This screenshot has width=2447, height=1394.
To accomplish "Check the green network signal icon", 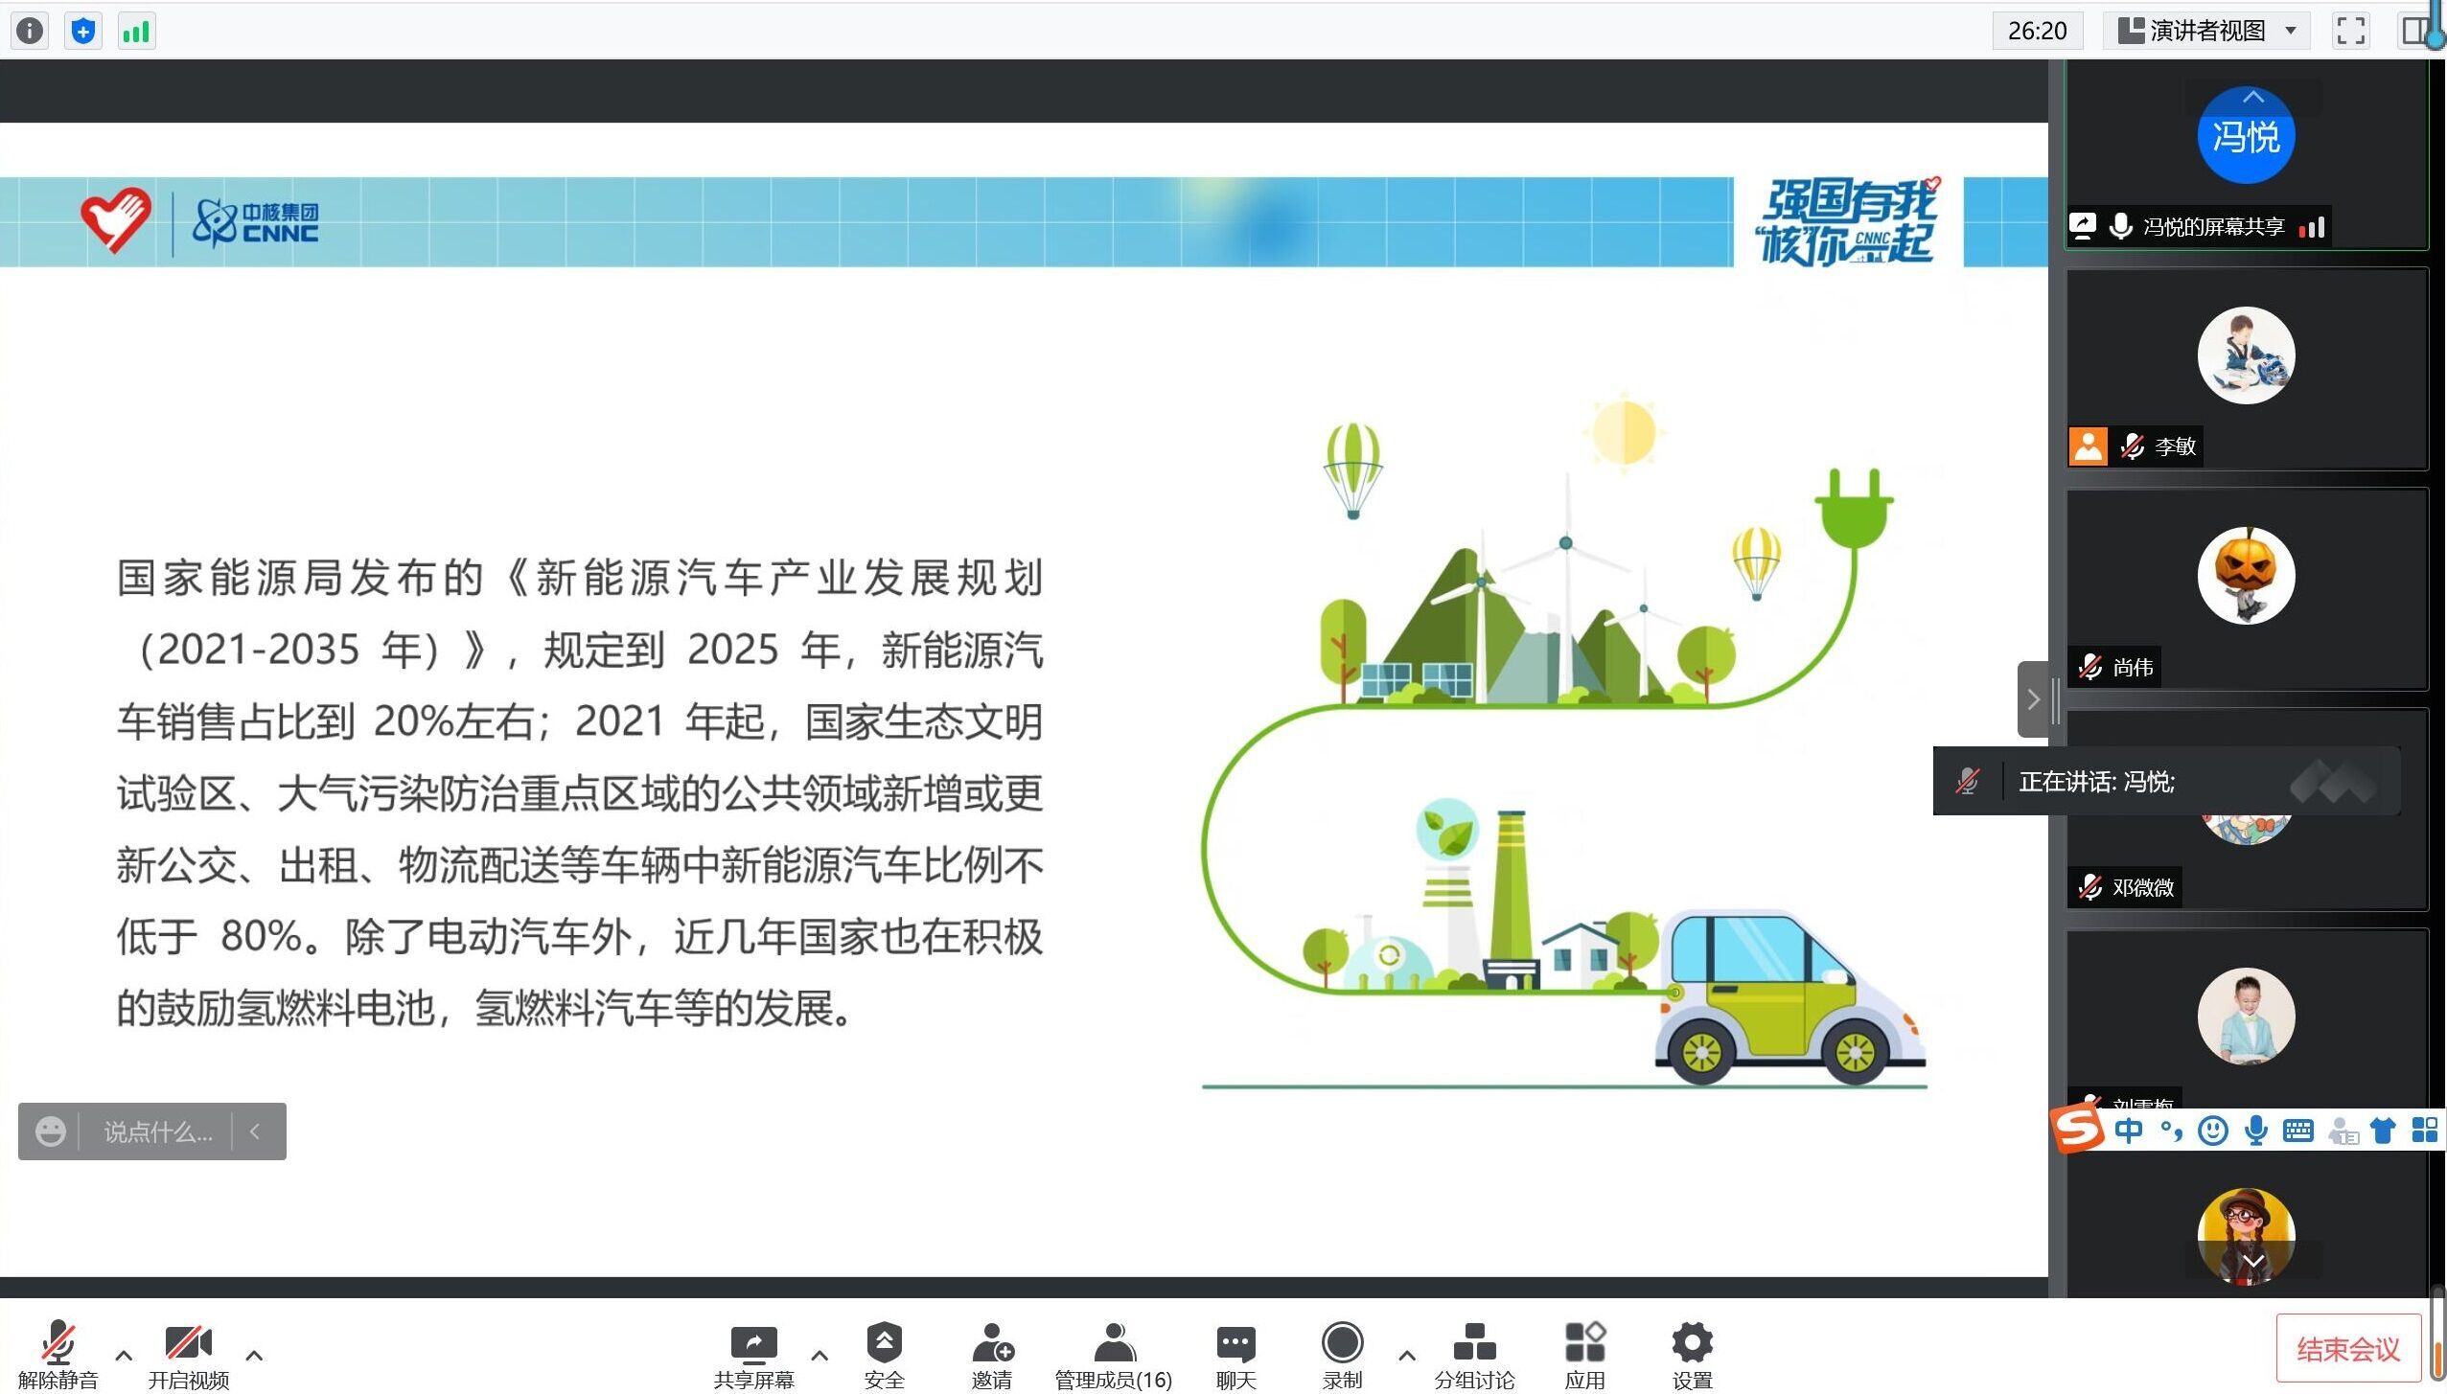I will [x=136, y=31].
